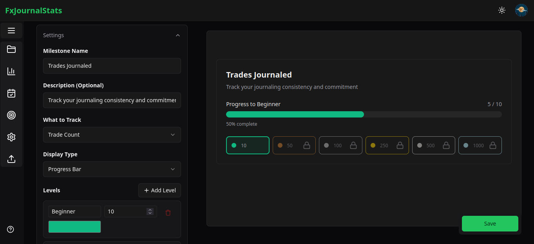
Task: Click the Milestone Name input field
Action: [x=112, y=66]
